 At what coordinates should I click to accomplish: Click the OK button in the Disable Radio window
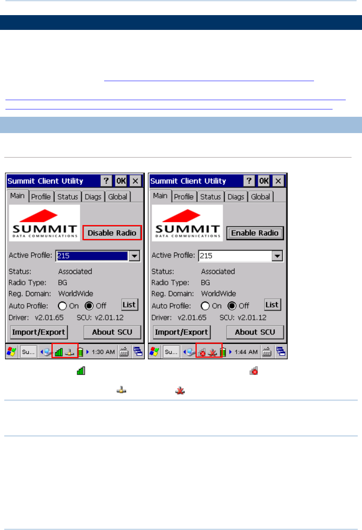click(121, 181)
